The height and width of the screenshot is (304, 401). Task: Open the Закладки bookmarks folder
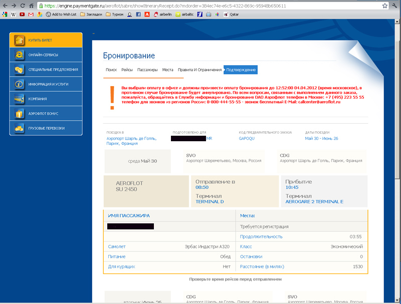pyautogui.click(x=91, y=15)
